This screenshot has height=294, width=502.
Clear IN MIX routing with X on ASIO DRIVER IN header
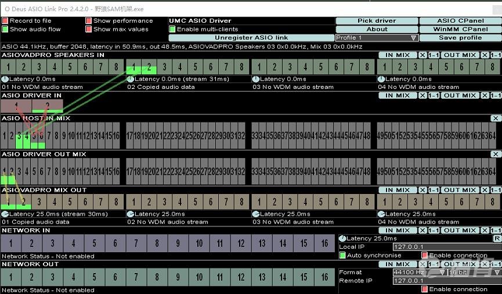[422, 95]
